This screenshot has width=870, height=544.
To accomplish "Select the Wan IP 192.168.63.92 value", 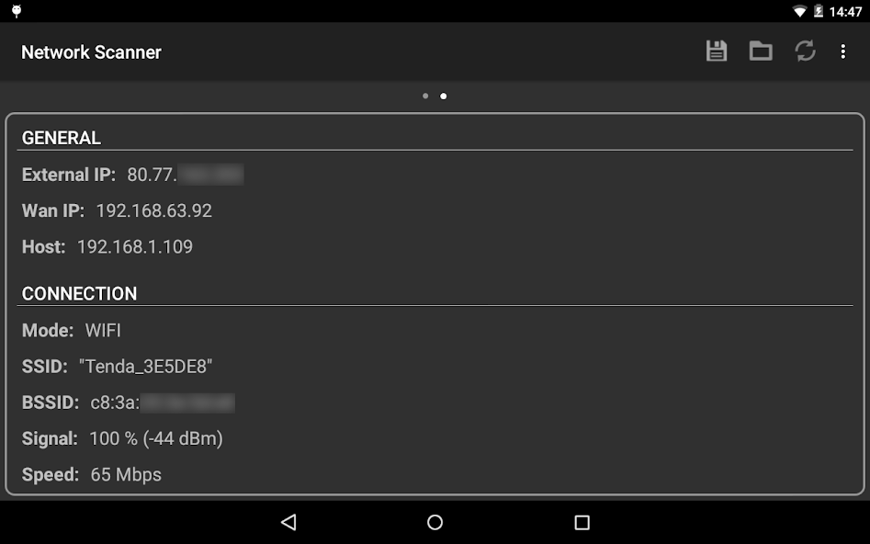I will pyautogui.click(x=153, y=211).
